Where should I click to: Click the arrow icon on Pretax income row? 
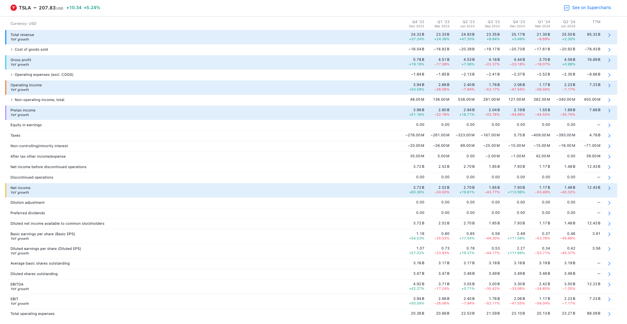click(609, 111)
